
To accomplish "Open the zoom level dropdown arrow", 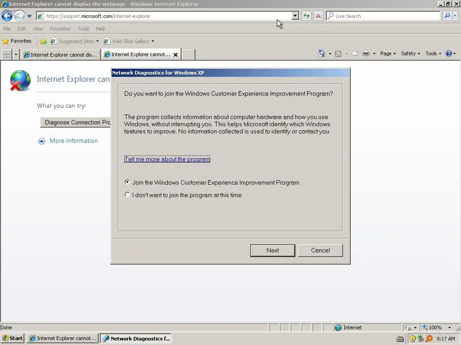I will 449,327.
